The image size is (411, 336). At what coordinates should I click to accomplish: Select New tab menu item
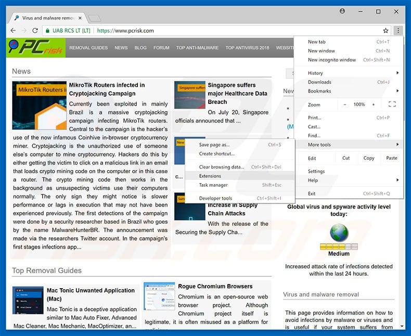tap(349, 42)
